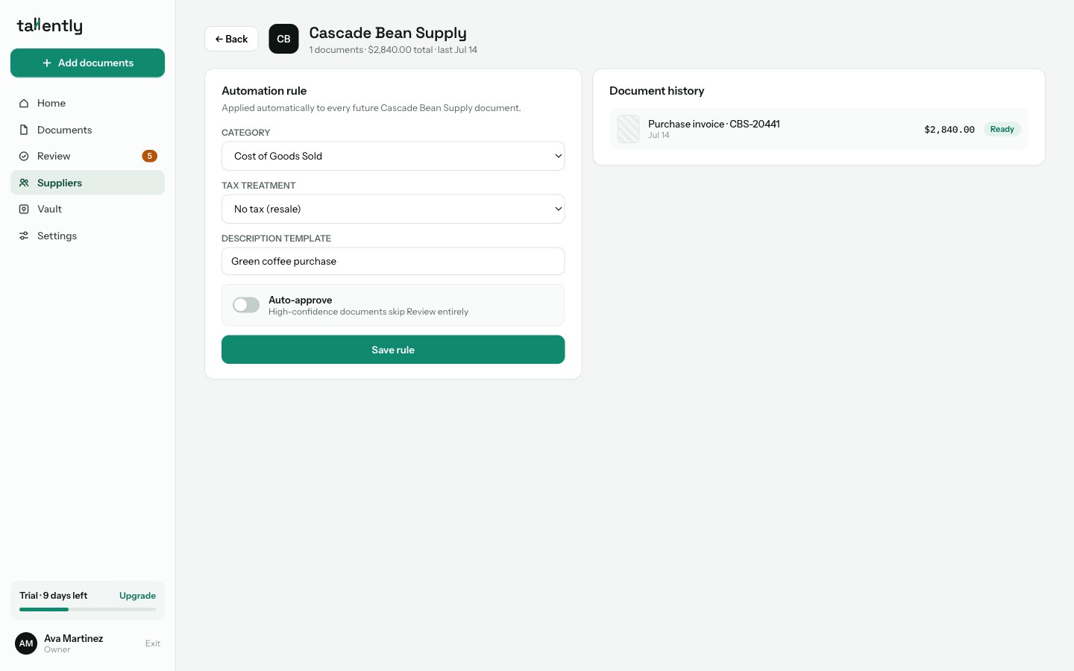Click the Purchase invoice · CBS-20441 text
Image resolution: width=1074 pixels, height=671 pixels.
tap(714, 124)
